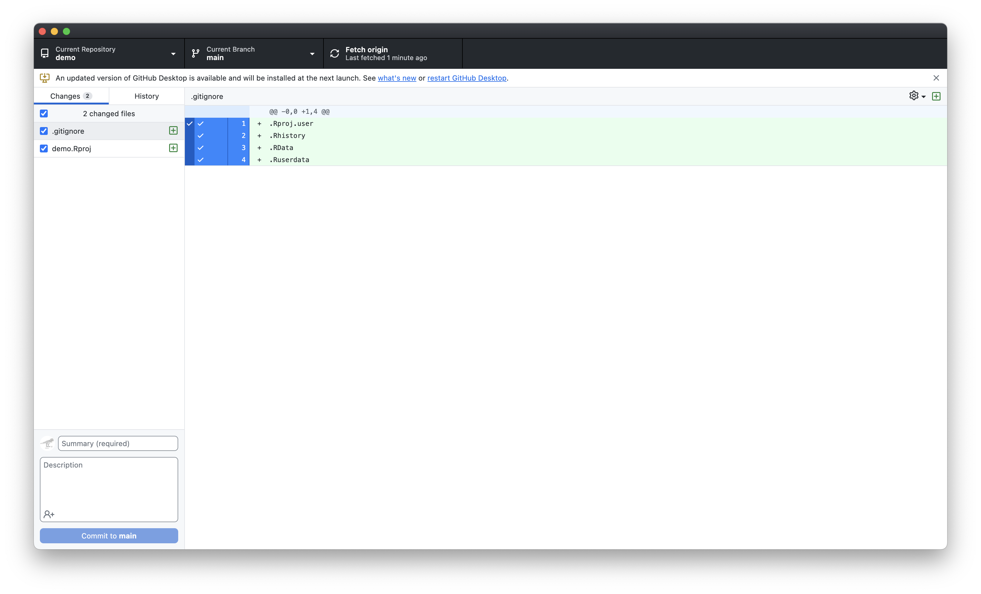Toggle the demo.Rproj file checkbox
Image resolution: width=981 pixels, height=594 pixels.
[x=44, y=148]
